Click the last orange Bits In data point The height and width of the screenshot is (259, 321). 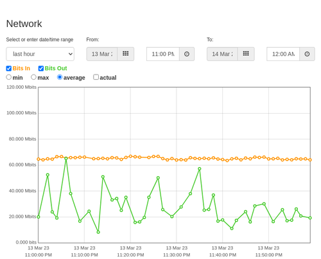pos(310,160)
